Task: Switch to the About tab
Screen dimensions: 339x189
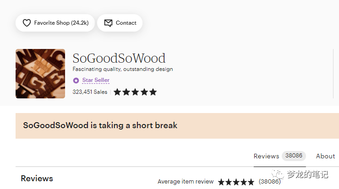Action: pos(325,156)
